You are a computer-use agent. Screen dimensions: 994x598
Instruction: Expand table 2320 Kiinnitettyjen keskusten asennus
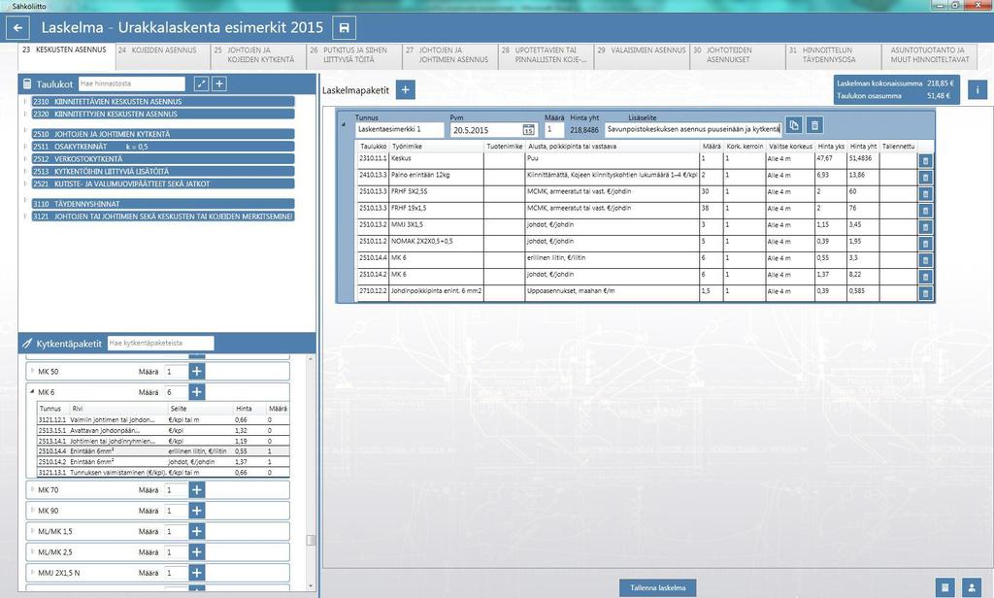[25, 115]
